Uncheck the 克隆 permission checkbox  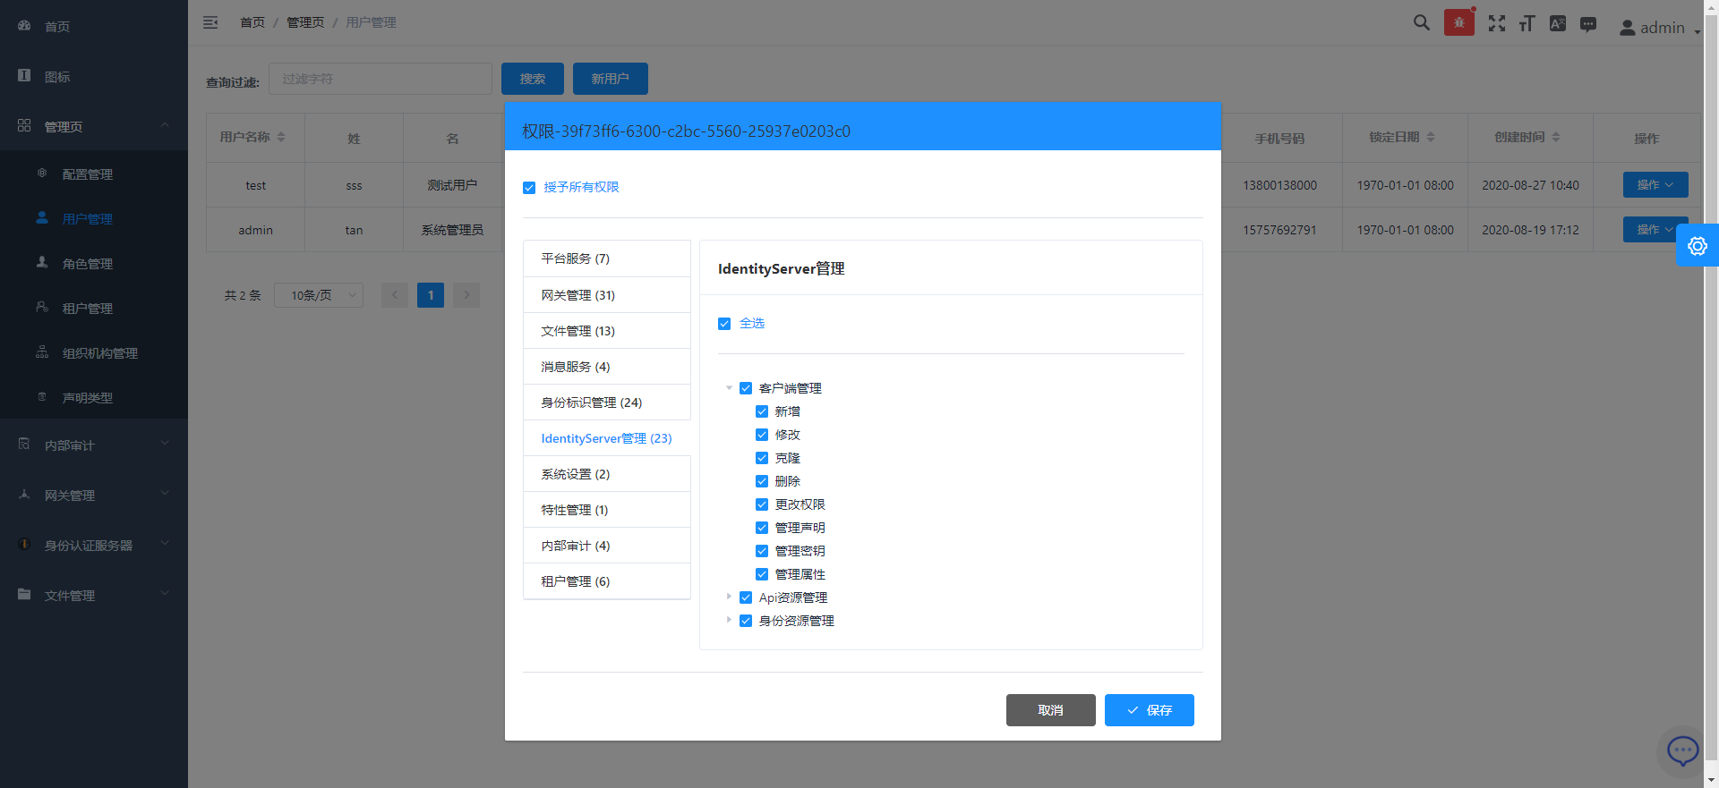[762, 458]
